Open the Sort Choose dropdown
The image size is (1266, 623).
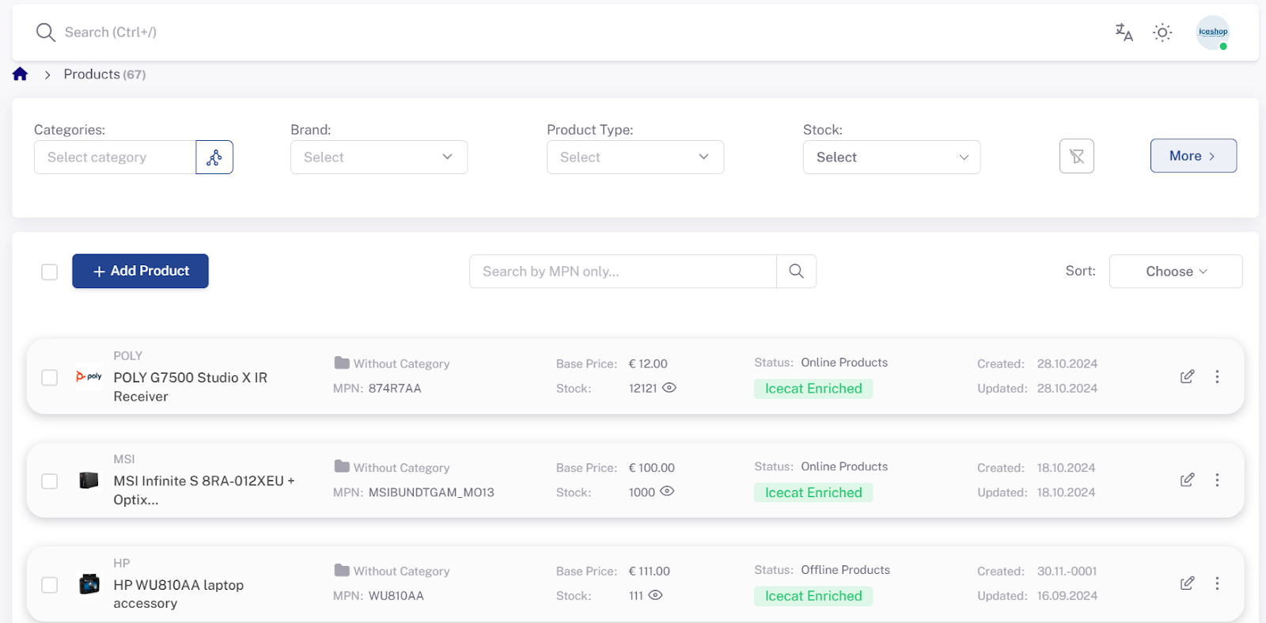click(1176, 272)
